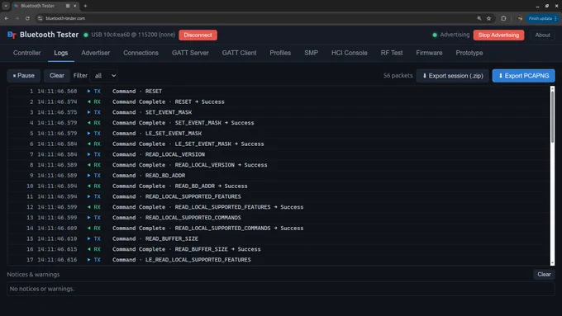Open the Filter dropdown set to all
Image resolution: width=562 pixels, height=316 pixels.
click(x=104, y=76)
